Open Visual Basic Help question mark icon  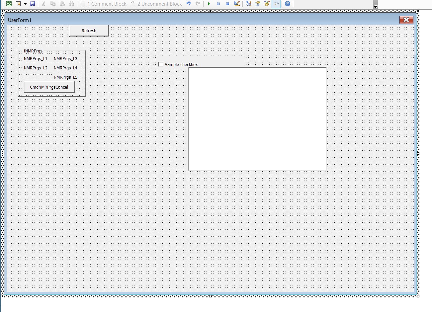[288, 4]
